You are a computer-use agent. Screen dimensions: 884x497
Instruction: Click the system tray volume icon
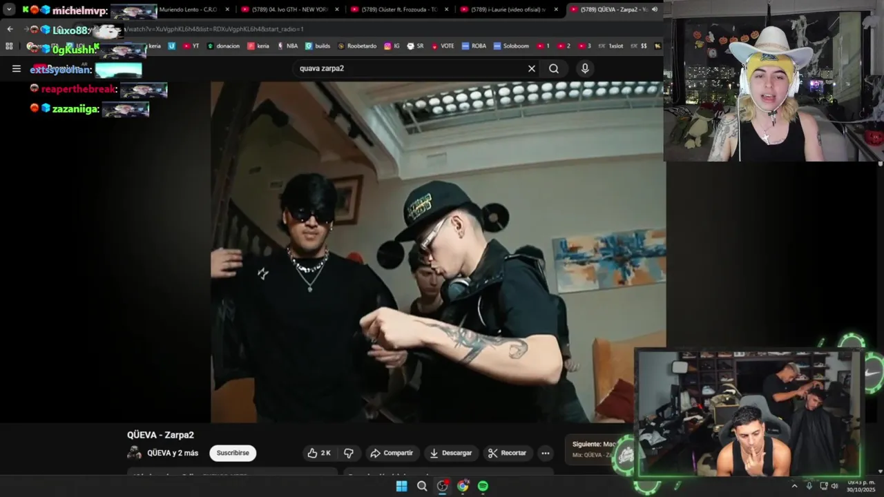tap(834, 486)
